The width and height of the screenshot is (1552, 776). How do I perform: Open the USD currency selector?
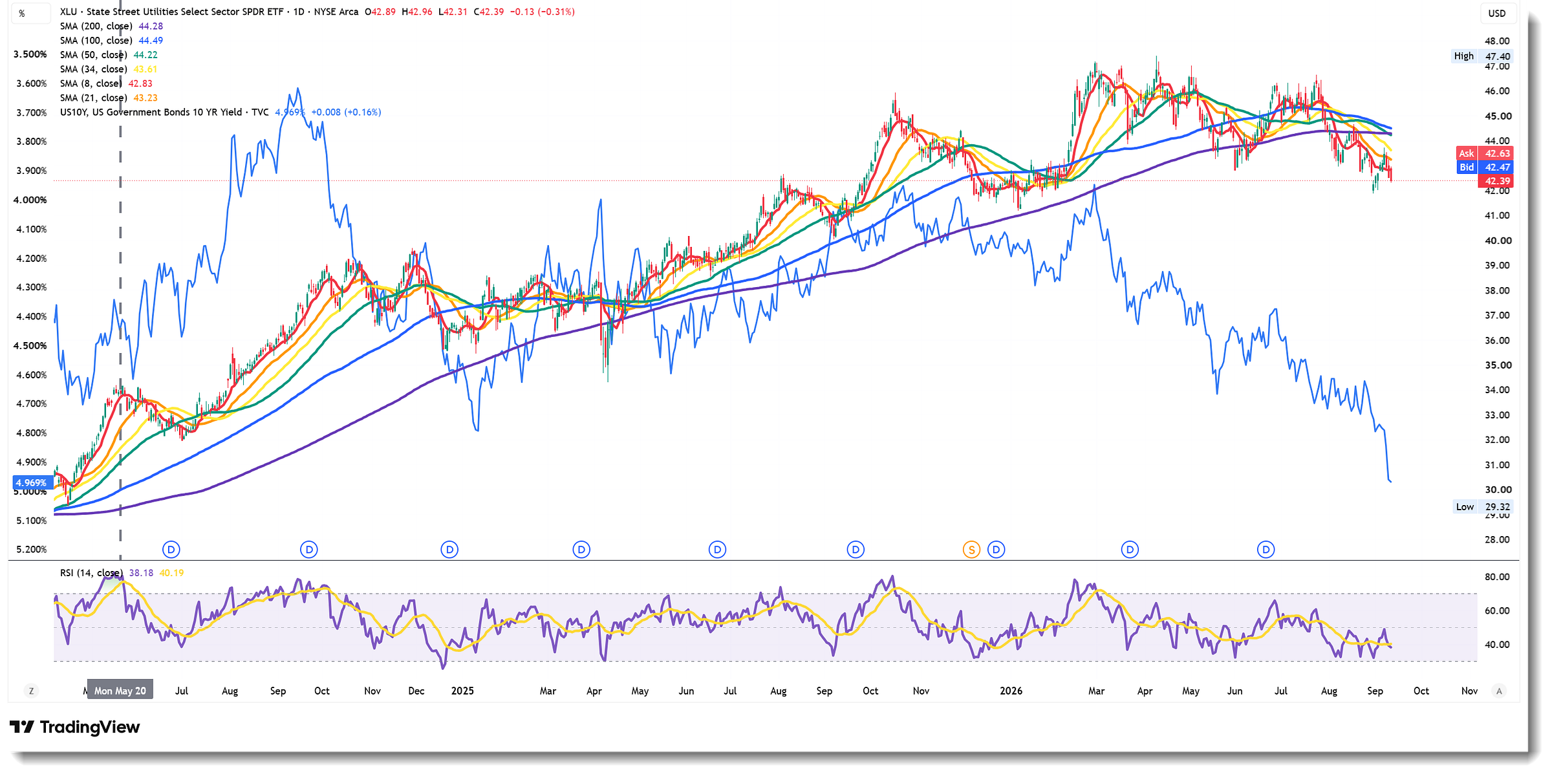1497,13
